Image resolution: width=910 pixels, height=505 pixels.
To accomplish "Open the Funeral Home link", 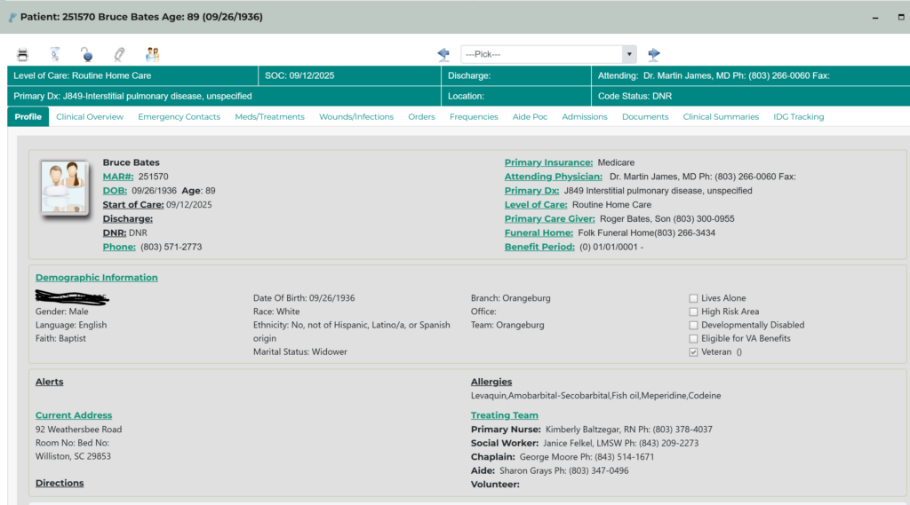I will pos(539,233).
